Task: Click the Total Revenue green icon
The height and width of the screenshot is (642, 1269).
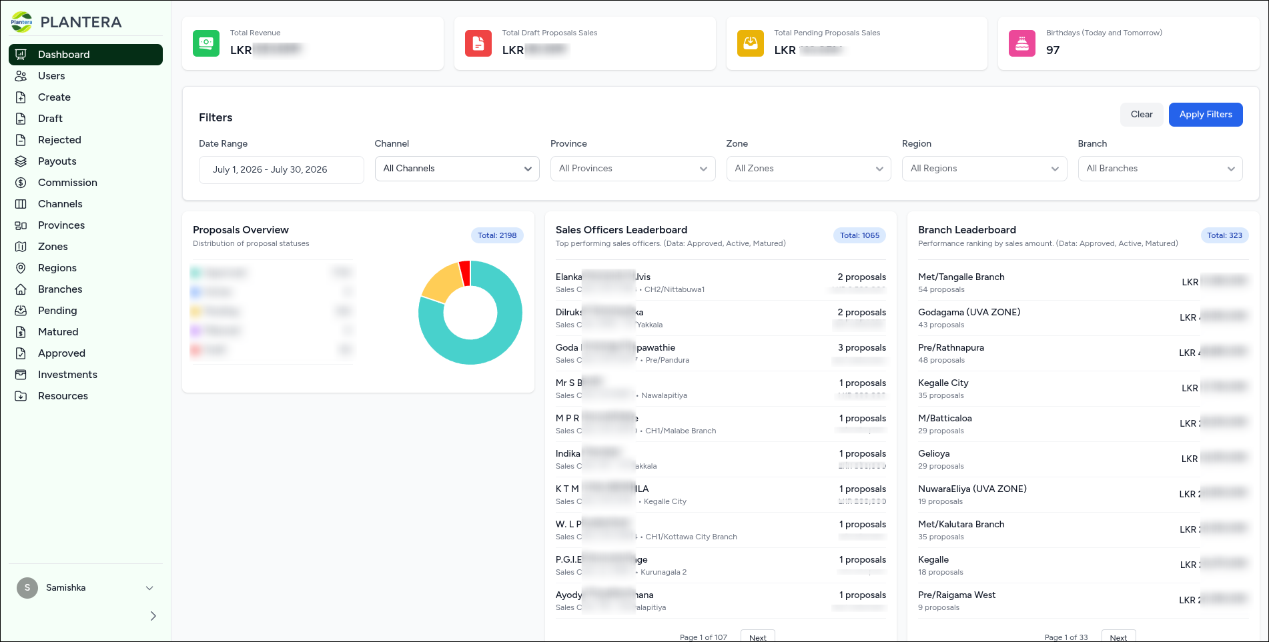Action: pyautogui.click(x=206, y=43)
